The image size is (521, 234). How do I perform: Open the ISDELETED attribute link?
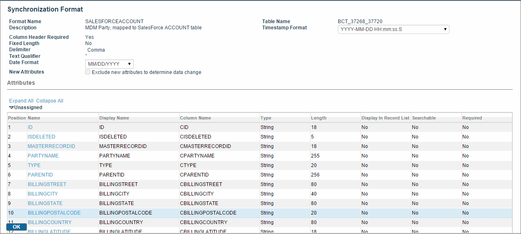click(x=41, y=137)
